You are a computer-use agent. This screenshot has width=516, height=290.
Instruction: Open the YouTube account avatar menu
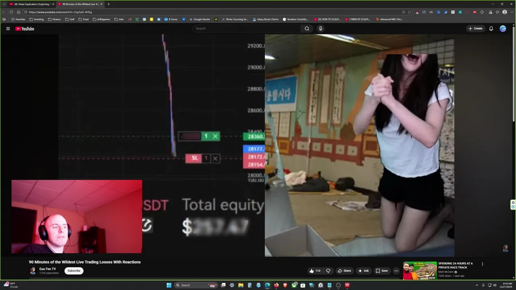click(503, 29)
